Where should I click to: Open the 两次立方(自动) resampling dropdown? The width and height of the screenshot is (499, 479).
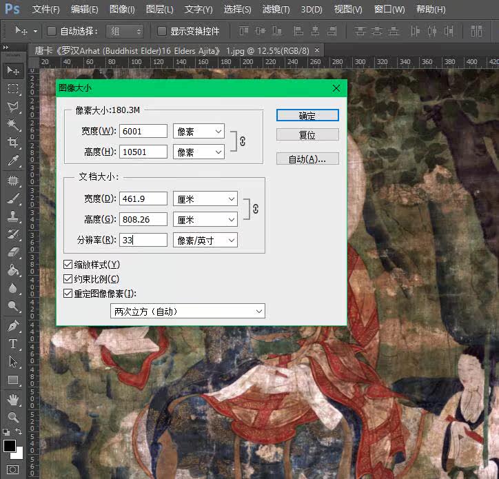187,311
